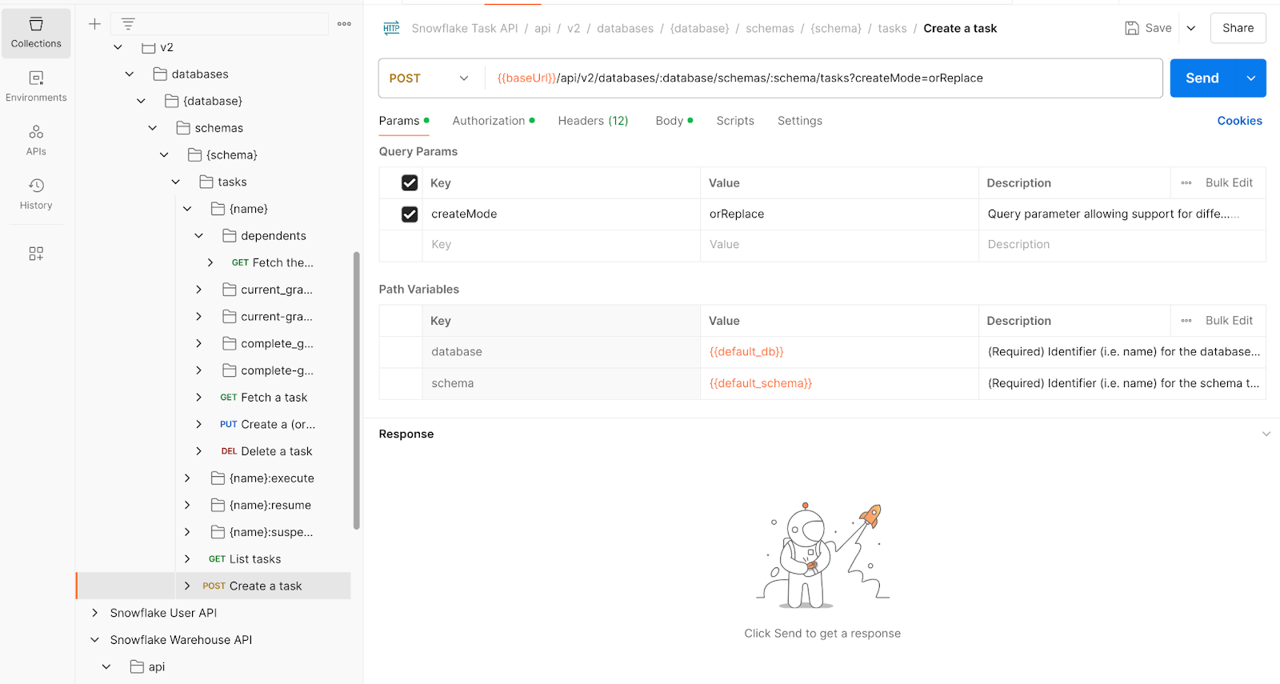The image size is (1280, 684).
Task: Open the Cookies link
Action: point(1239,121)
